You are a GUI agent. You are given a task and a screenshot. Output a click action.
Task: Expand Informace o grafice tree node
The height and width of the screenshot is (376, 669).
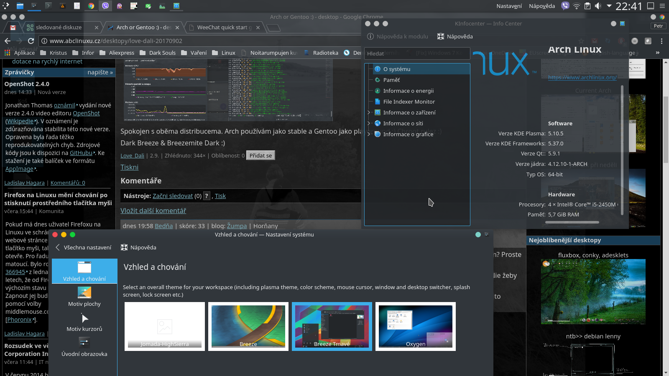coord(369,134)
